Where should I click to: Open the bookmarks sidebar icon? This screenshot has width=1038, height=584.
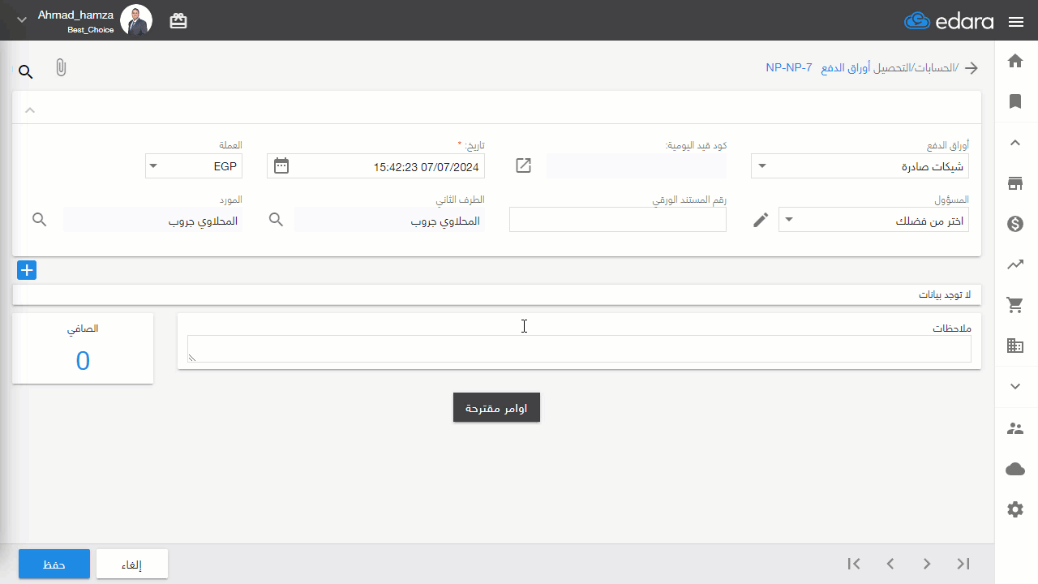1015,101
